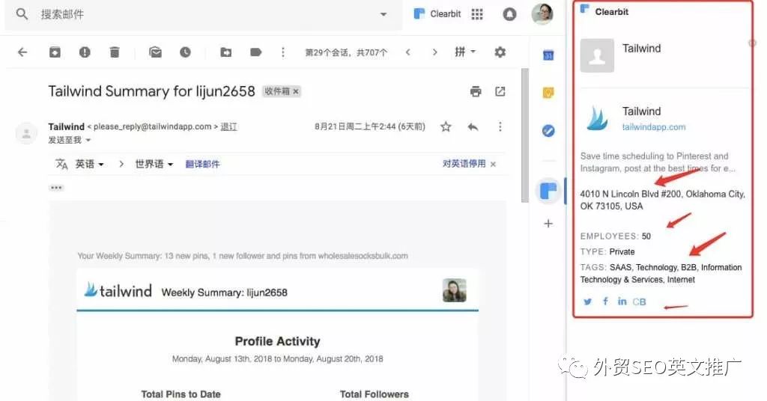The height and width of the screenshot is (401, 767).
Task: Open the toolbar's more options menu
Action: pyautogui.click(x=282, y=52)
